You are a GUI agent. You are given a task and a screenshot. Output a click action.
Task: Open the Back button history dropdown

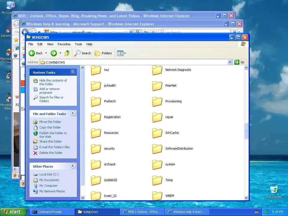46,53
